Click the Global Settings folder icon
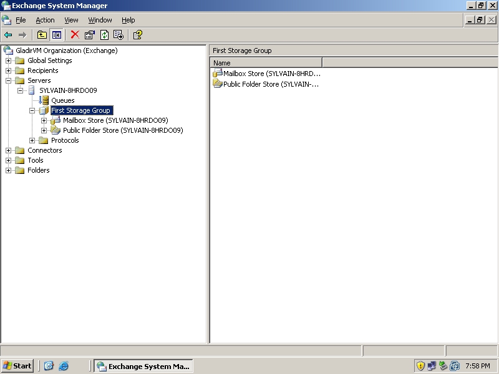The width and height of the screenshot is (499, 374). pos(20,60)
